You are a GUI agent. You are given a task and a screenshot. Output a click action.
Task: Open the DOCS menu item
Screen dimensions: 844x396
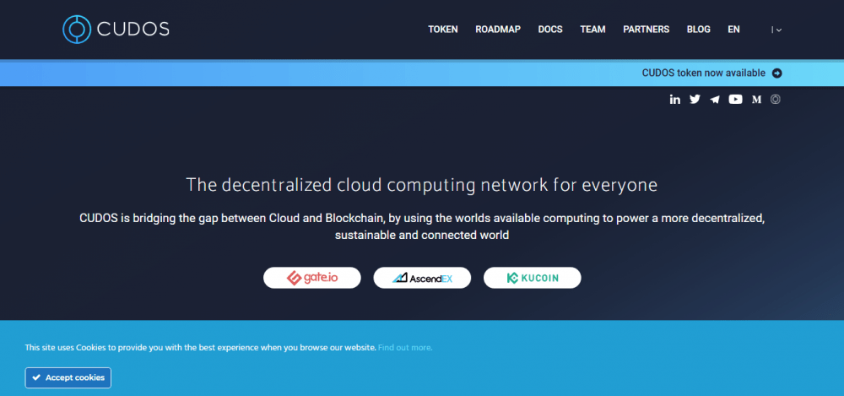coord(550,30)
